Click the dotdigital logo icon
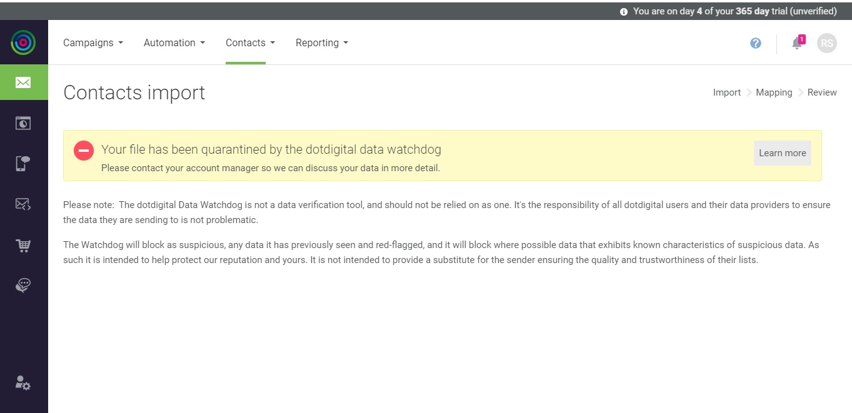Viewport: 852px width, 413px height. 23,42
